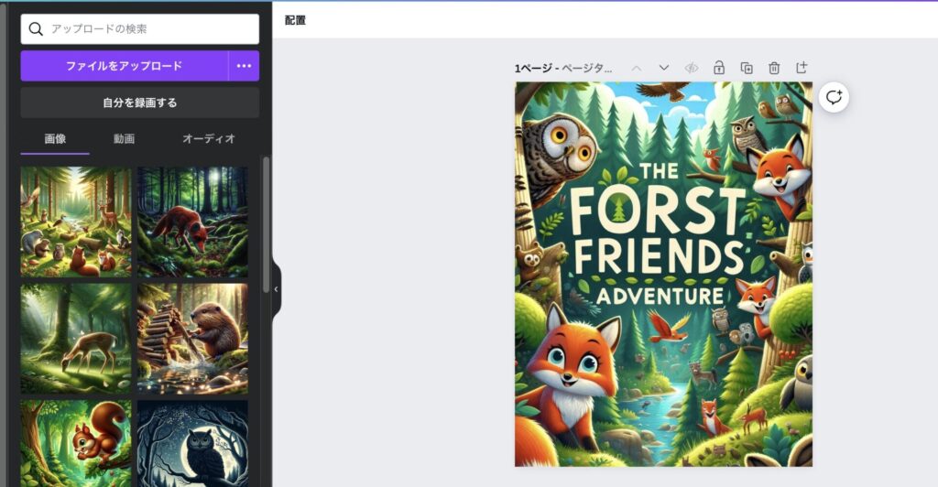Focus the アップロードの検索 search field
This screenshot has height=487, width=938.
coord(140,28)
